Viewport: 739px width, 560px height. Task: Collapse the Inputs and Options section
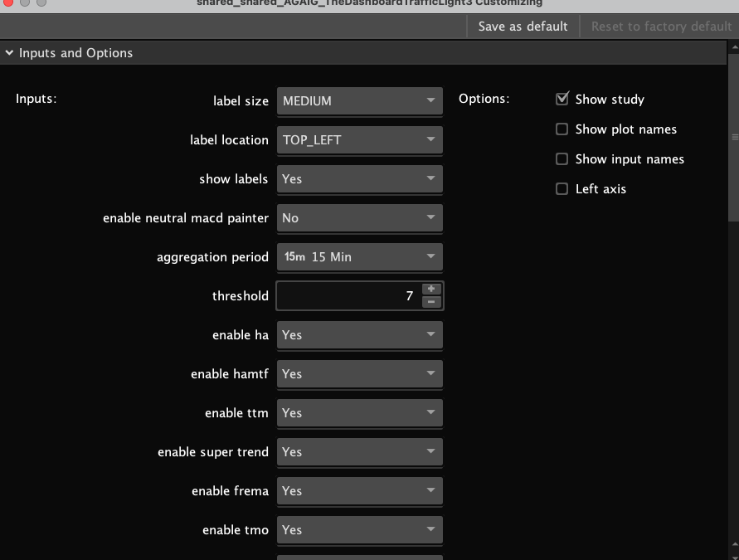click(x=10, y=53)
